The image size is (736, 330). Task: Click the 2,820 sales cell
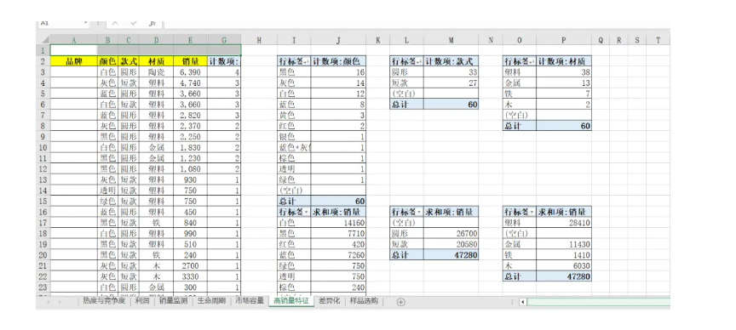click(x=190, y=116)
